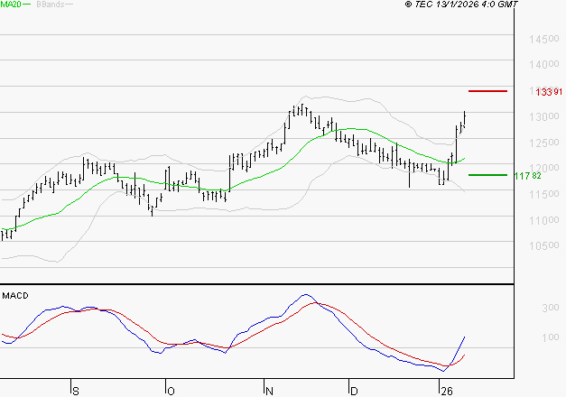Select the S month marker on the time axis
The height and width of the screenshot is (397, 566).
(75, 390)
